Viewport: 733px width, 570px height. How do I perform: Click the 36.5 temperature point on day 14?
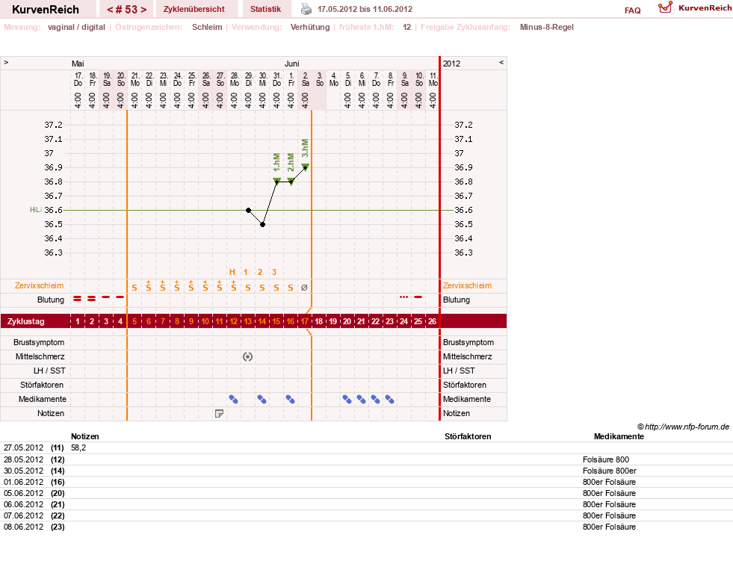click(x=263, y=225)
